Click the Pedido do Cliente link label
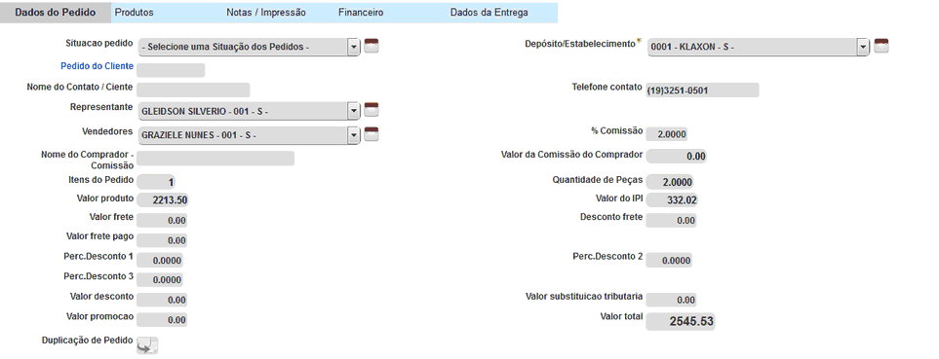The width and height of the screenshot is (939, 359). (97, 66)
